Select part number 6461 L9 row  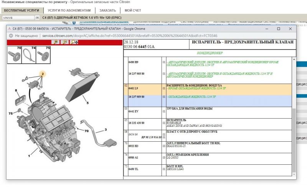click(134, 88)
